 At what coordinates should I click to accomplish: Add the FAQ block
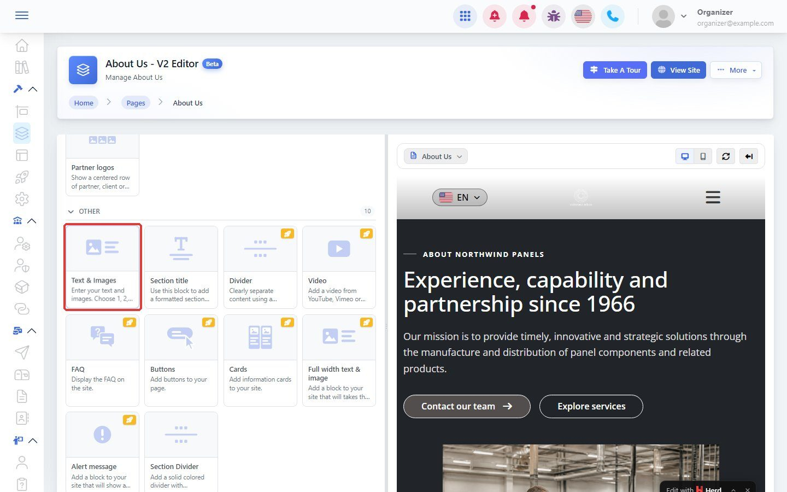[102, 361]
